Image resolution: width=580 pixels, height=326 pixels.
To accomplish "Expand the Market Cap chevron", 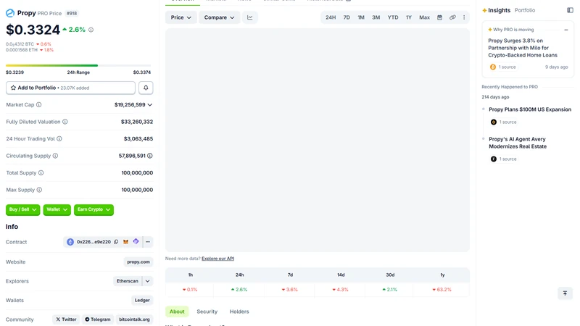I will (150, 105).
